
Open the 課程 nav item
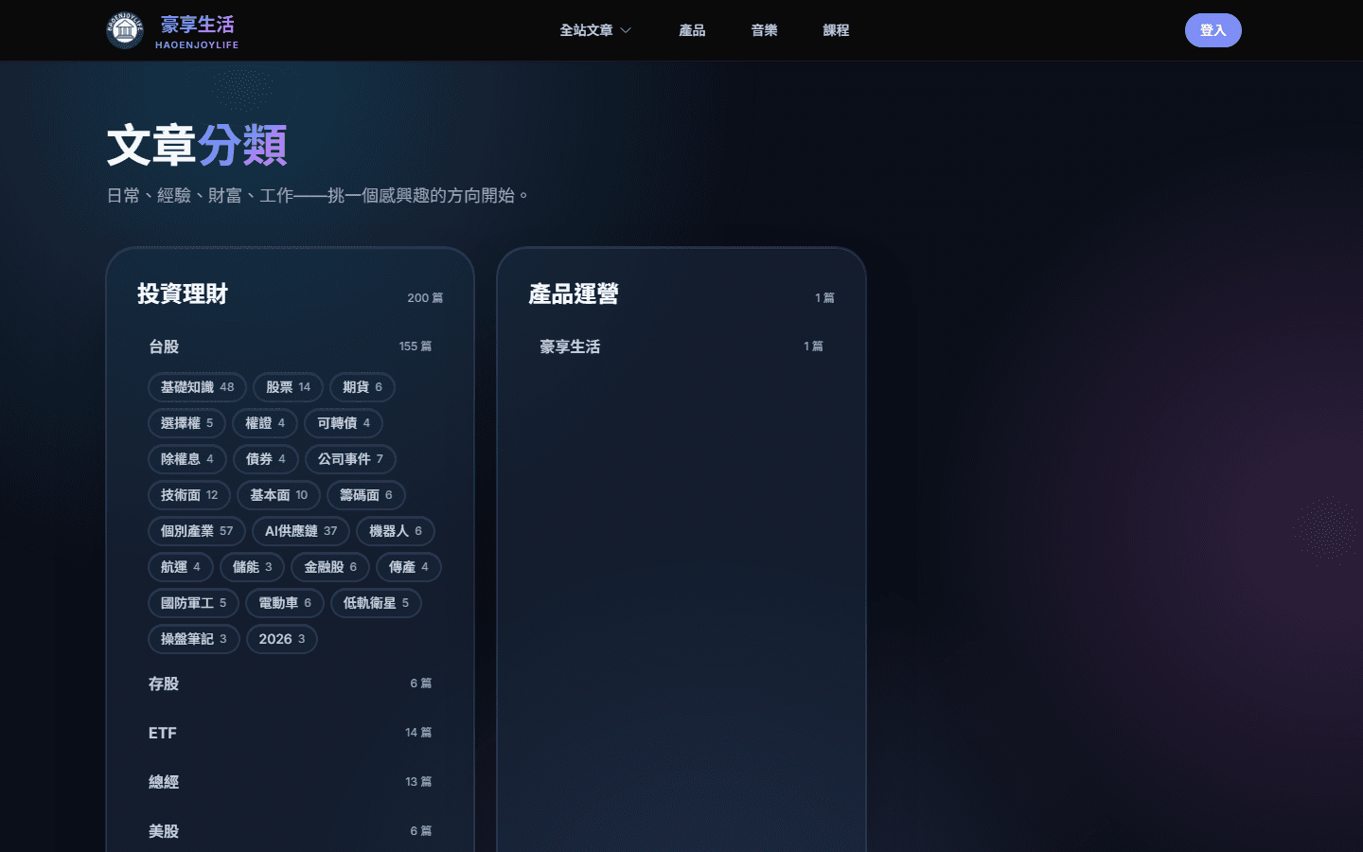[x=836, y=30]
